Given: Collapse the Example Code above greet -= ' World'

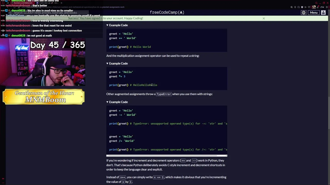Looking at the screenshot, I should click(x=117, y=102).
